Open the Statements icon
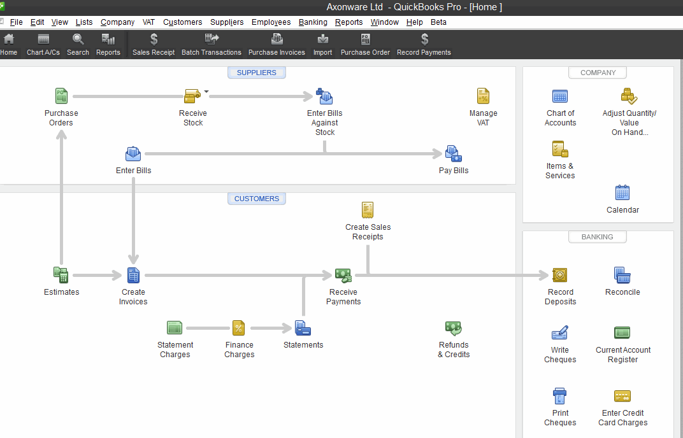 (303, 328)
